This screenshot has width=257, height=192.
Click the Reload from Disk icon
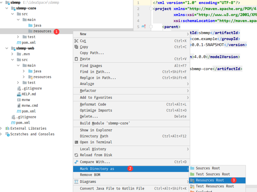coord(76,155)
